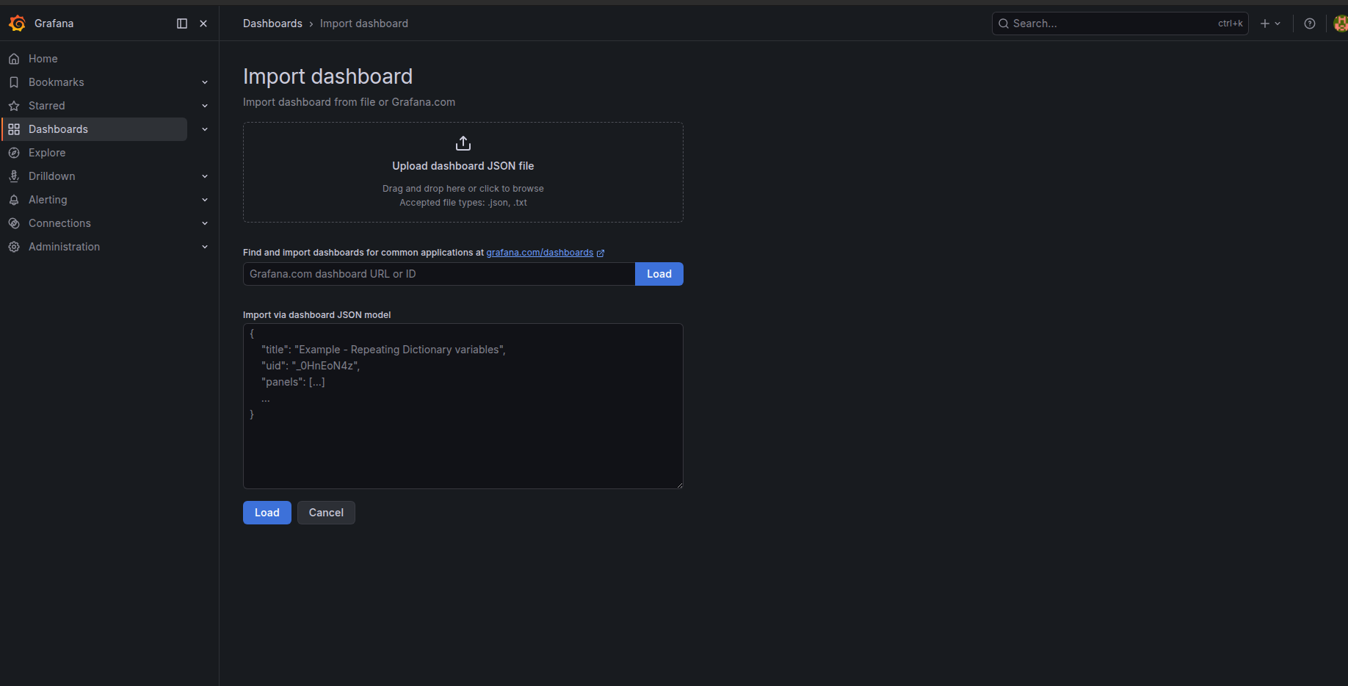The image size is (1348, 686).
Task: Click the Import dashboard breadcrumb
Action: click(x=364, y=24)
